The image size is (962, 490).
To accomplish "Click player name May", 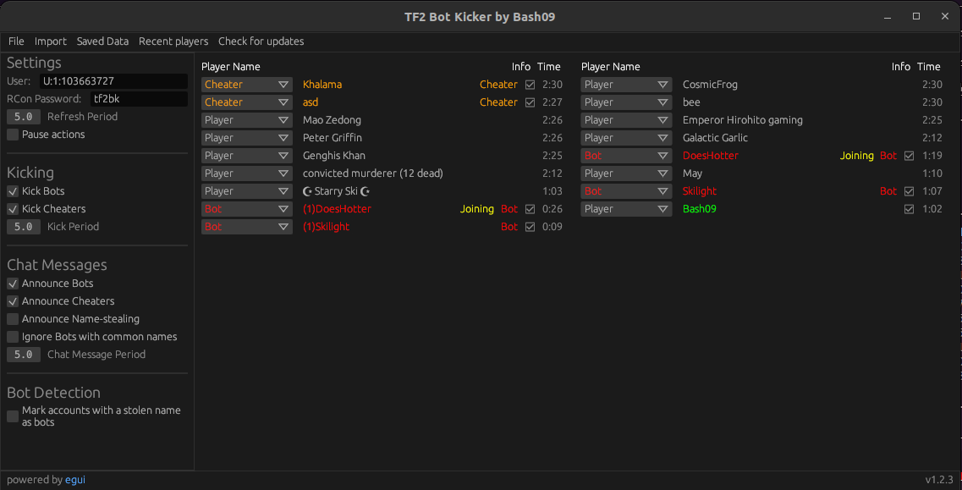I will 692,173.
